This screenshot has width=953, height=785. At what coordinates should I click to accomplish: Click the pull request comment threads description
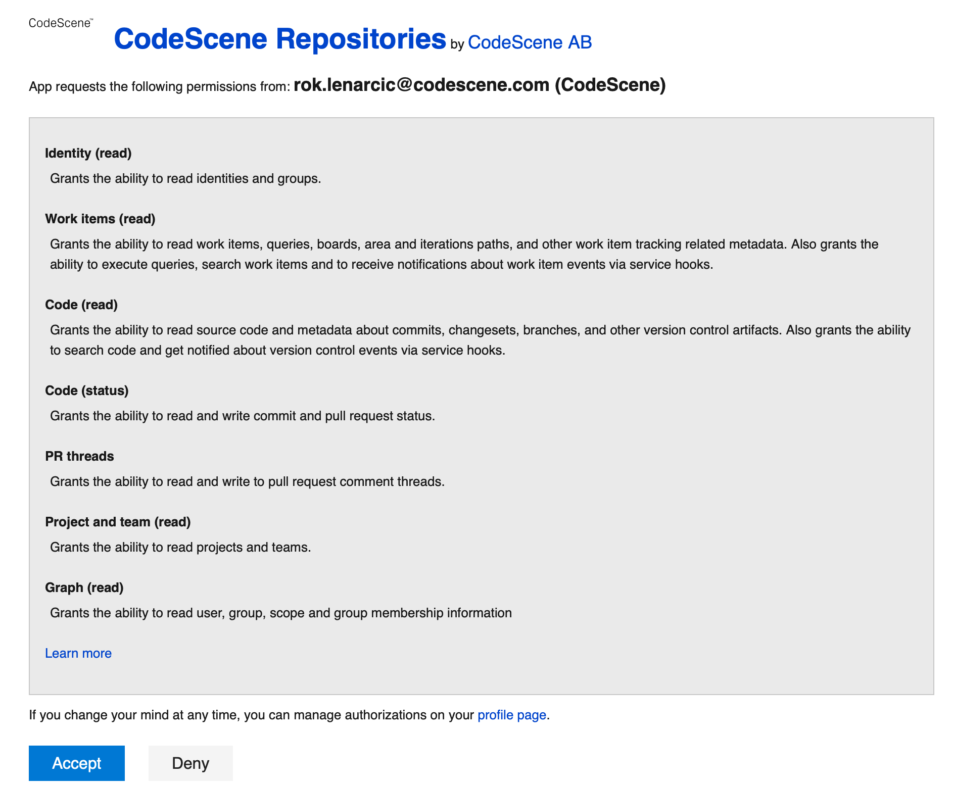(247, 481)
